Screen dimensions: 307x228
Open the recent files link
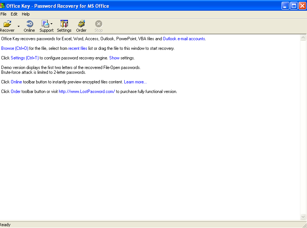point(78,48)
